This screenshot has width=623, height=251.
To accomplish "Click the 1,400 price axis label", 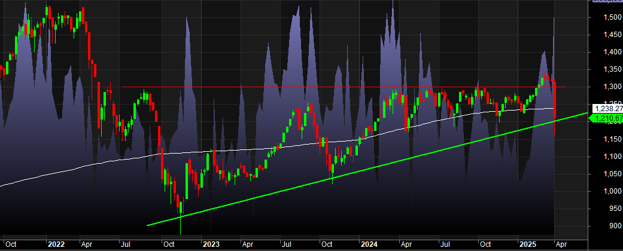I will click(x=606, y=53).
